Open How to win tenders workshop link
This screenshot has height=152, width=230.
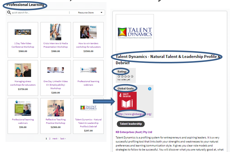click(x=88, y=45)
